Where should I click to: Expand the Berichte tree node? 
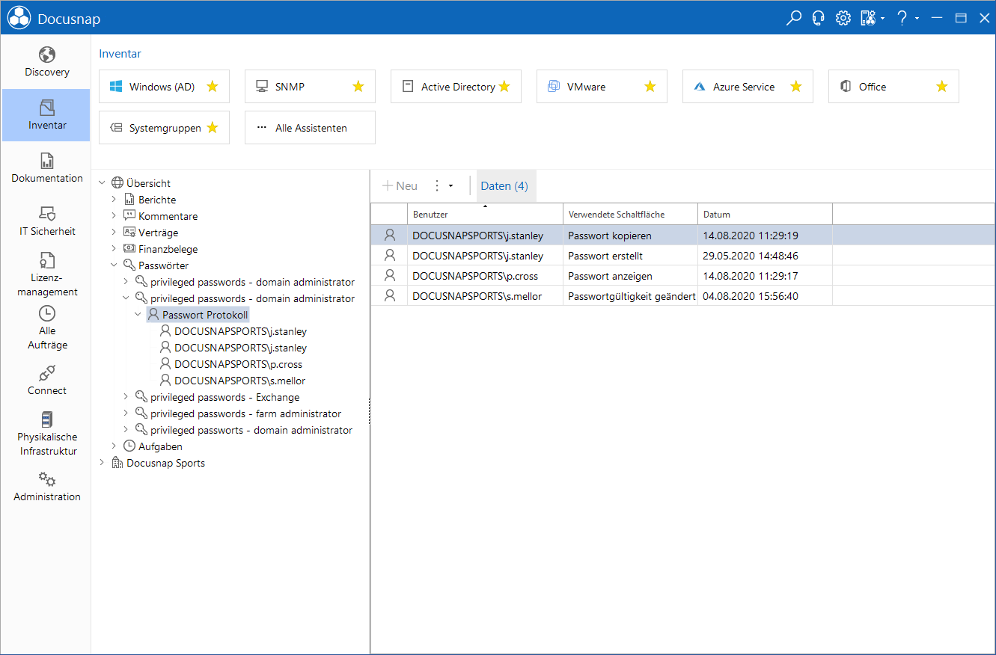114,200
